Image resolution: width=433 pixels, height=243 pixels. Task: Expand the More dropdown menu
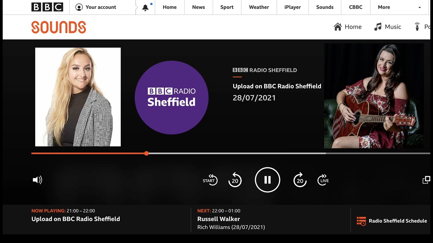tap(400, 7)
